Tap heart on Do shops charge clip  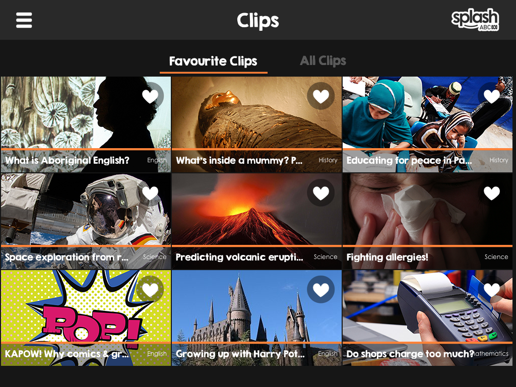[492, 290]
